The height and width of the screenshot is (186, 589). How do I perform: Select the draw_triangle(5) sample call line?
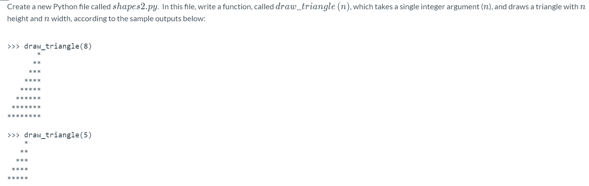click(x=50, y=135)
